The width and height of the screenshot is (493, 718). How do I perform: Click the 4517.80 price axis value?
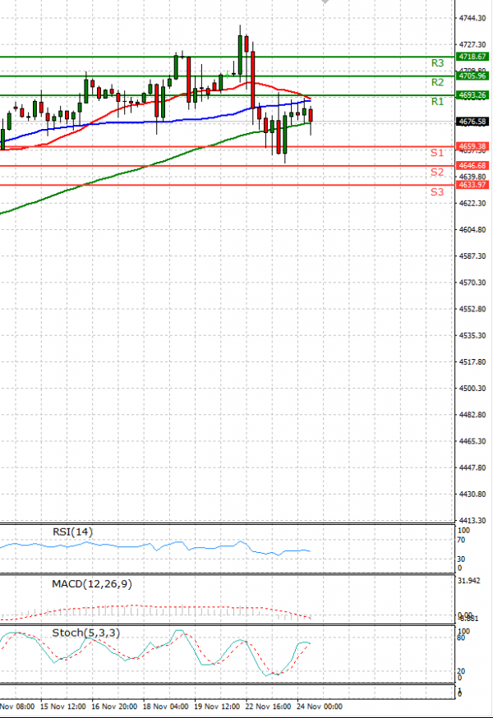(472, 361)
